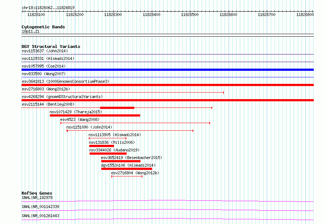Open the GNAL|NM_001261443 gene label

[x=40, y=216]
